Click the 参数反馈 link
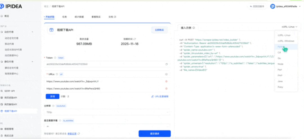The height and width of the screenshot is (139, 304). 72,134
